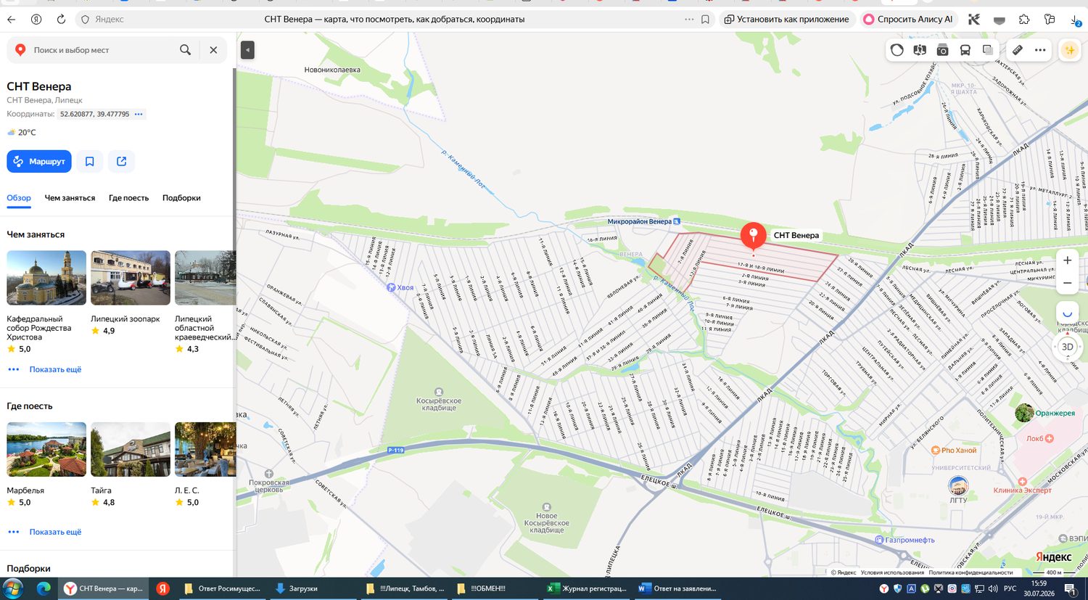Switch to Чем заняться tab
Image resolution: width=1088 pixels, height=600 pixels.
tap(70, 198)
